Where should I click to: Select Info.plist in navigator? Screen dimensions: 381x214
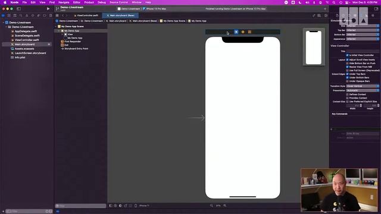(20, 58)
